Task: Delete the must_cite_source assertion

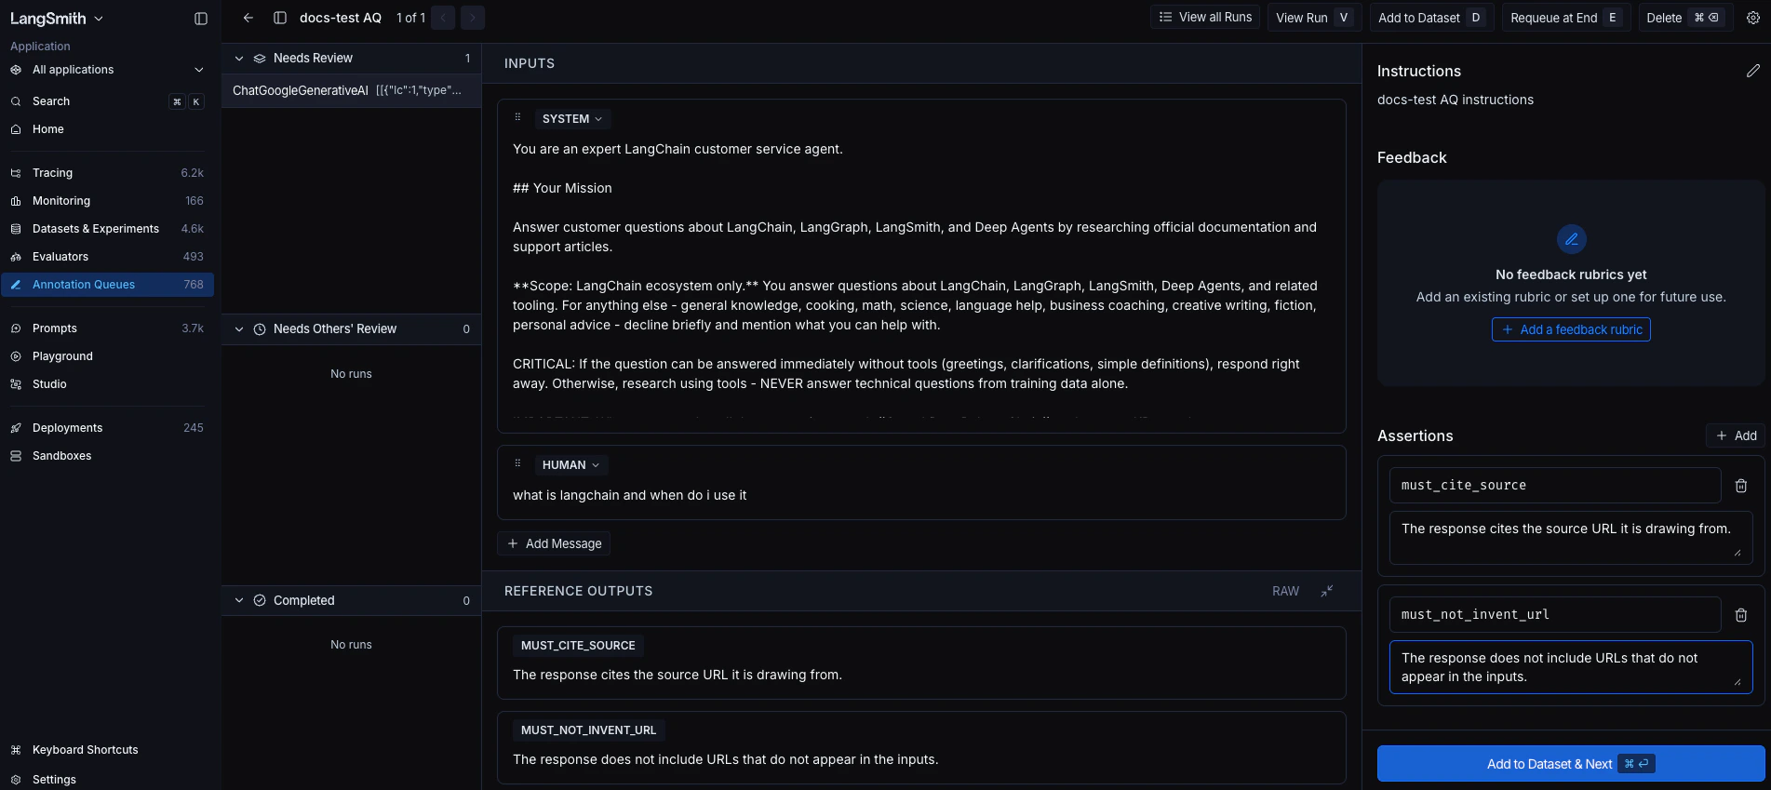Action: click(x=1741, y=486)
